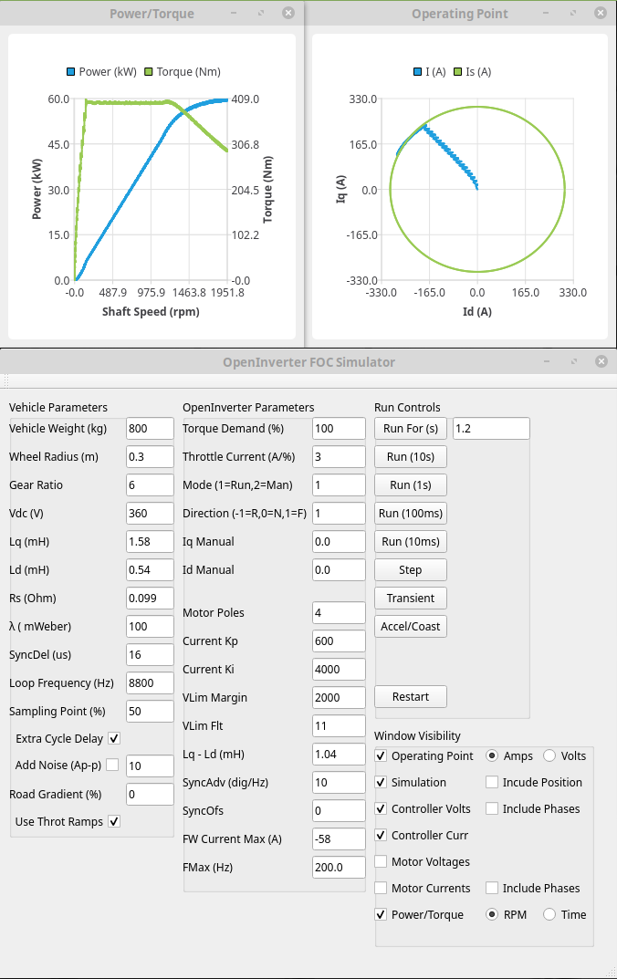Focus the SyncAdv (dig/Hz) field
Image resolution: width=617 pixels, height=979 pixels.
coord(339,782)
